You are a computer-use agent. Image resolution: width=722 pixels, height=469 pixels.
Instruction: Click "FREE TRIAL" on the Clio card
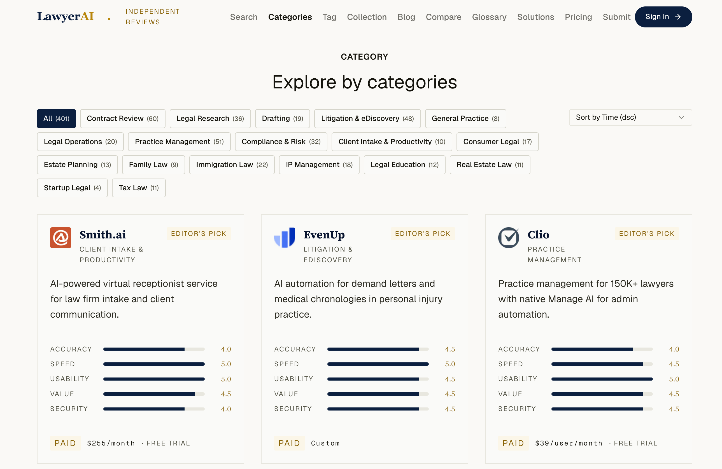[635, 443]
